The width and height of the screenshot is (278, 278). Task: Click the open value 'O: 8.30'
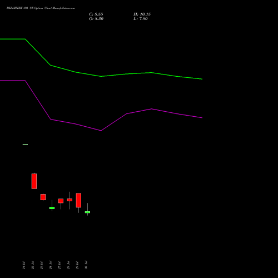point(96,19)
